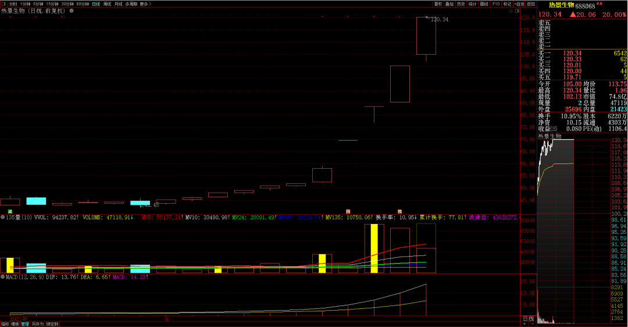Open F10 company info button
The height and width of the screenshot is (327, 628).
tap(496, 3)
